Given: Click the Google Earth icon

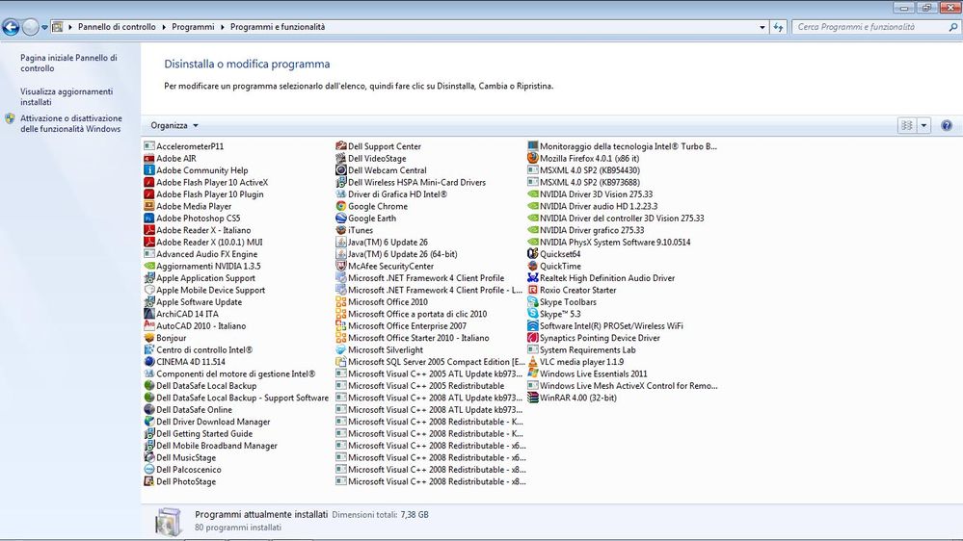Looking at the screenshot, I should tap(341, 219).
